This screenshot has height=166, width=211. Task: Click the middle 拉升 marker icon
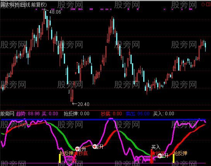[x=95, y=146]
